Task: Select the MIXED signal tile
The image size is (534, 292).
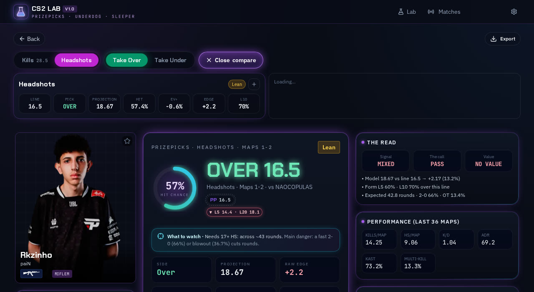Action: pos(386,161)
